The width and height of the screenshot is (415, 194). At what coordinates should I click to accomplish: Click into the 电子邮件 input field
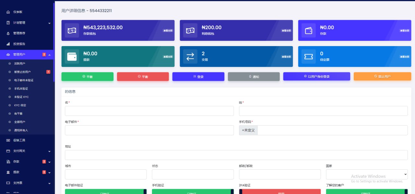(149, 130)
